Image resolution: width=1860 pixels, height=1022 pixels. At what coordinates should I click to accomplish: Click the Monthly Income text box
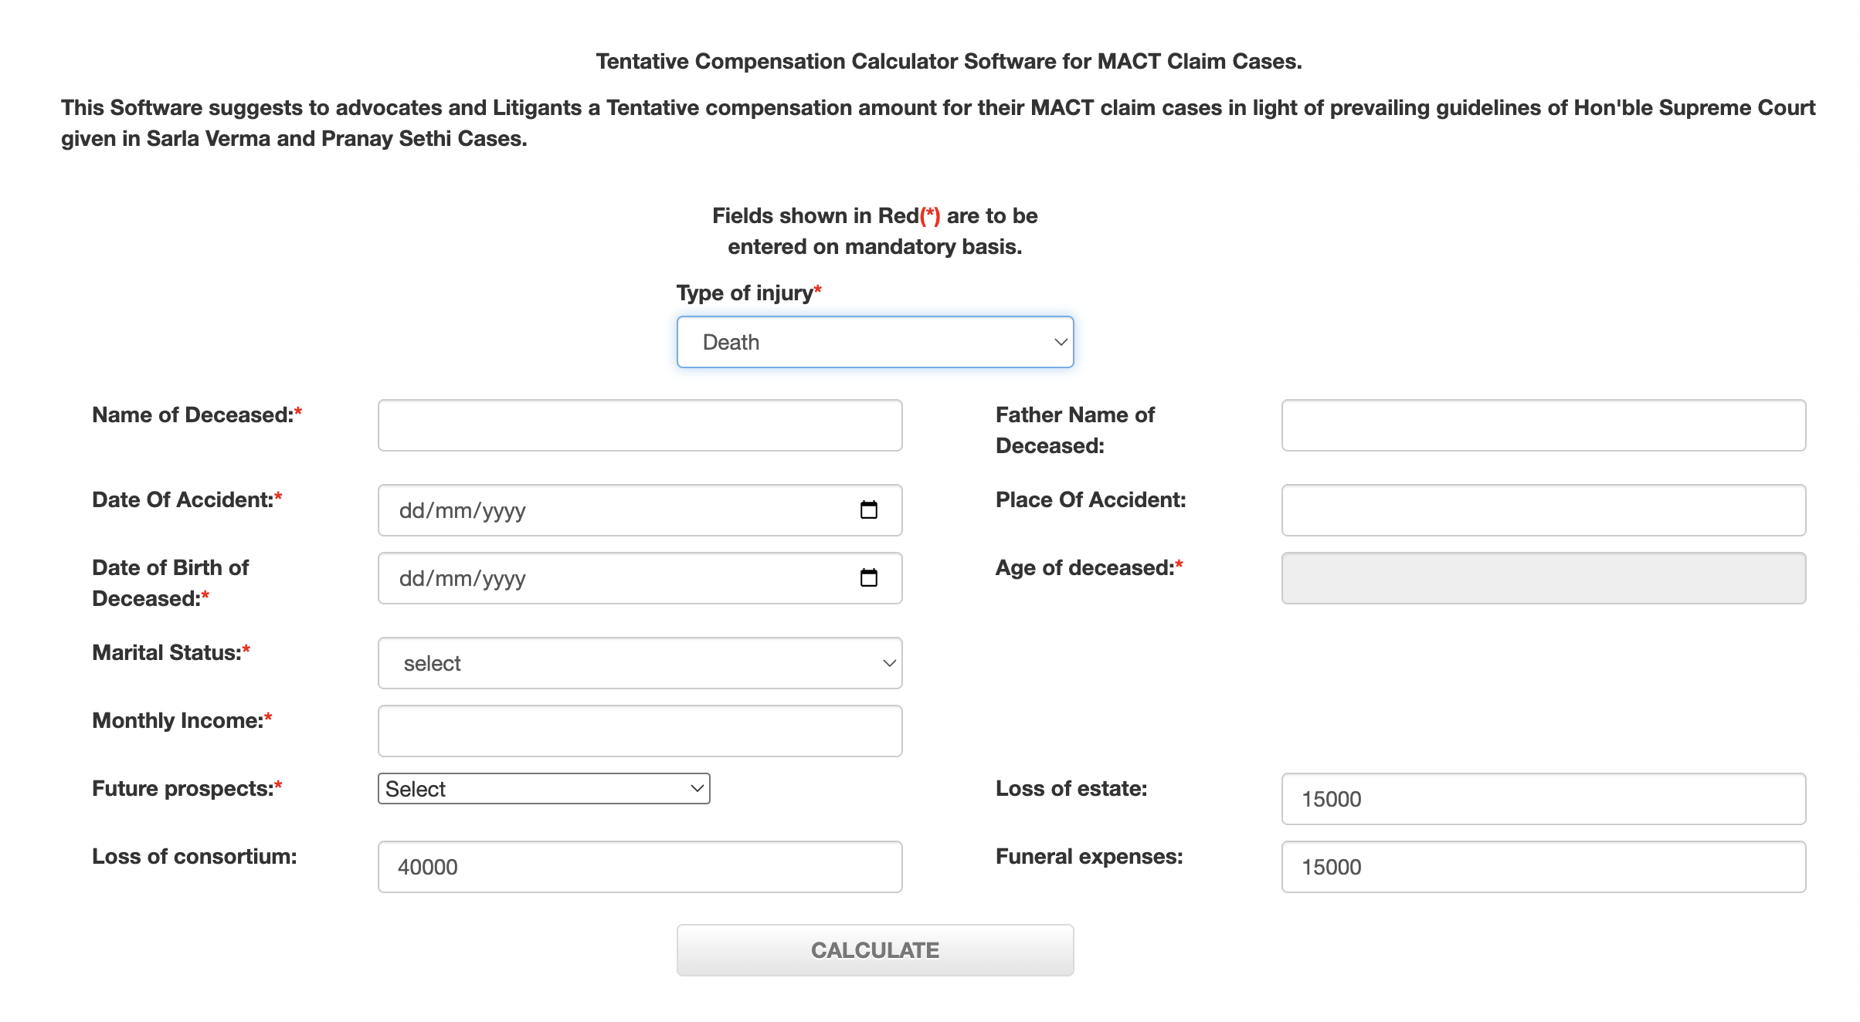[640, 731]
